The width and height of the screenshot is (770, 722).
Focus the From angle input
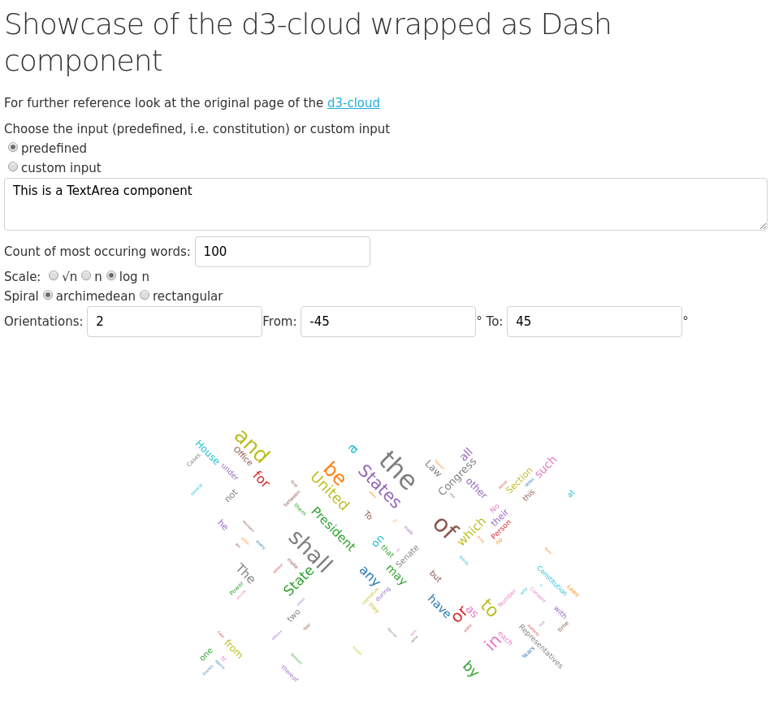click(387, 322)
